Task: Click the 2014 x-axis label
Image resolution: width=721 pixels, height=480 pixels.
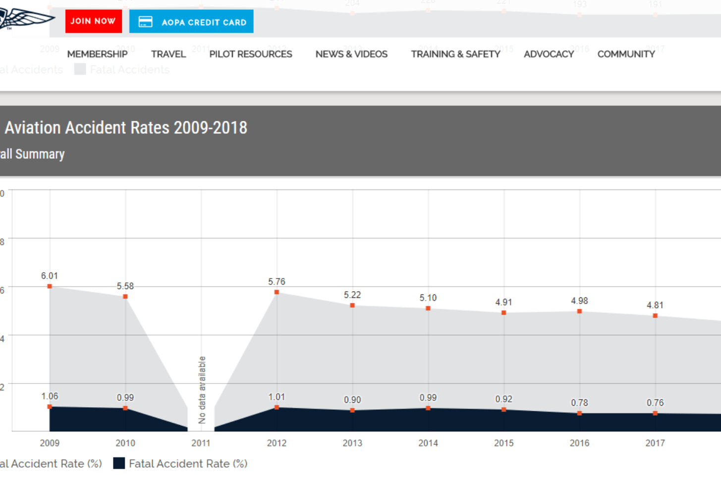Action: (x=428, y=443)
